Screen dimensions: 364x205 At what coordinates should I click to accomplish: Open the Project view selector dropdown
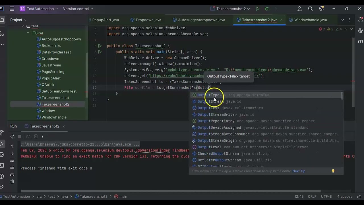point(18,20)
